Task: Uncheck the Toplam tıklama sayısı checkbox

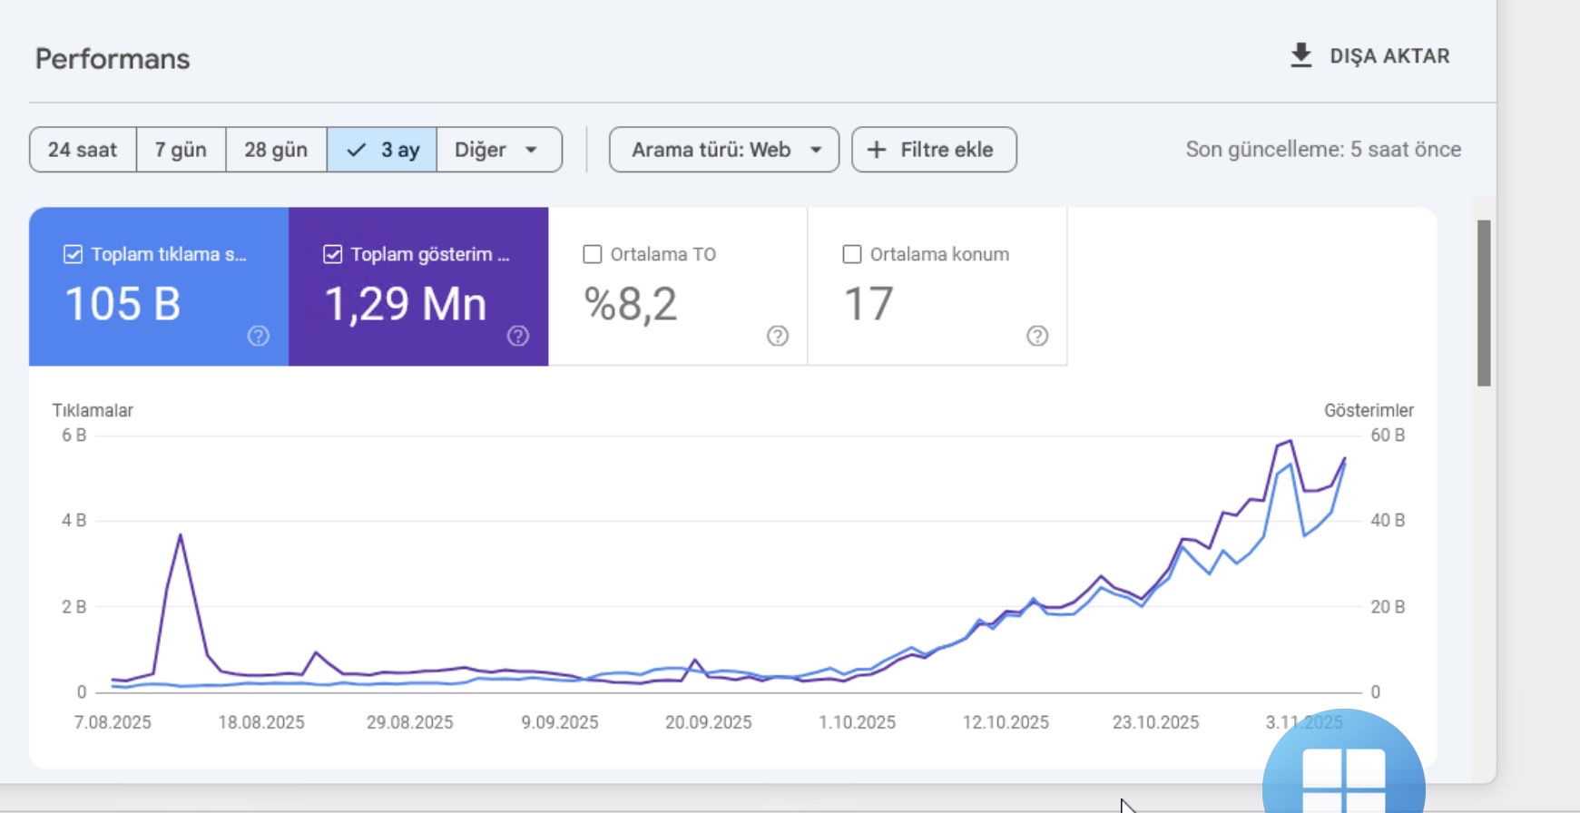Action: click(74, 254)
